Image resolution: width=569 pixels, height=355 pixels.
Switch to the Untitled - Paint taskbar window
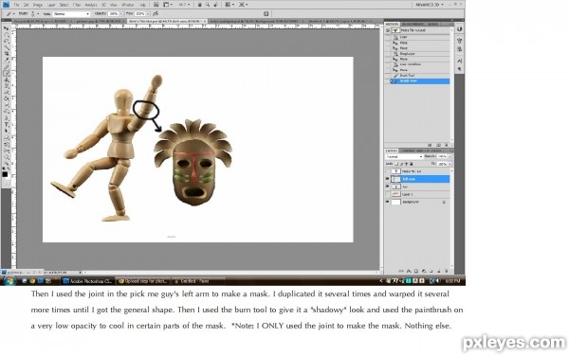198,281
